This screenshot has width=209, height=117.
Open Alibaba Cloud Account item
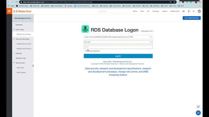point(24,48)
